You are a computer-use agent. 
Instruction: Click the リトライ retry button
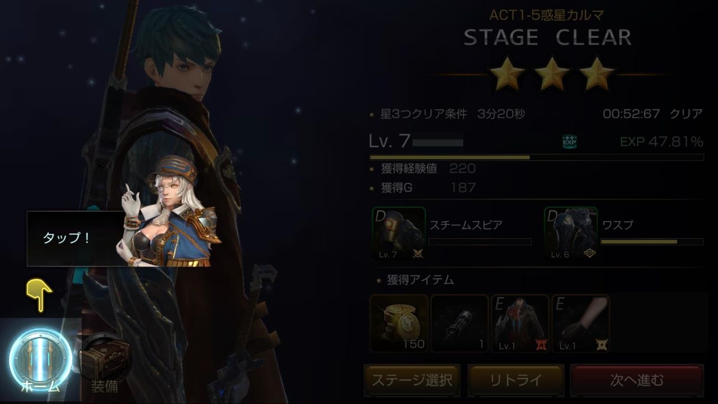point(516,380)
